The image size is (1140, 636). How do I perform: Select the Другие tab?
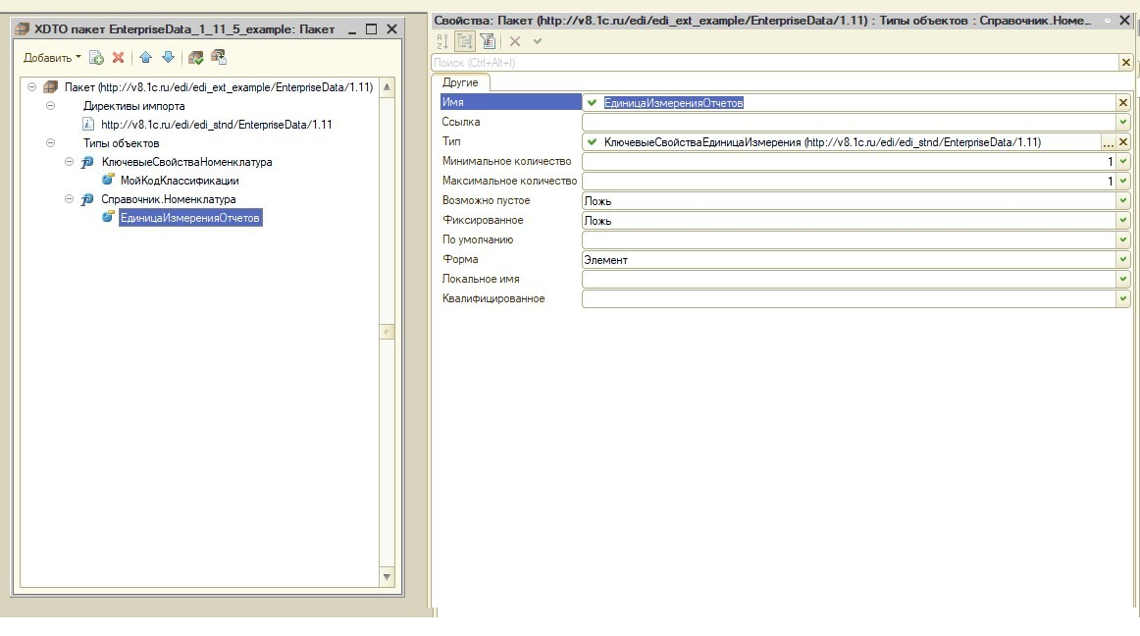click(460, 82)
